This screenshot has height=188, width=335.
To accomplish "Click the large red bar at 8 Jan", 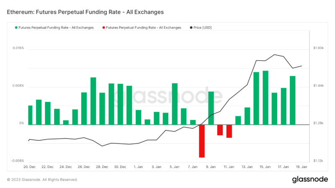I will point(202,141).
